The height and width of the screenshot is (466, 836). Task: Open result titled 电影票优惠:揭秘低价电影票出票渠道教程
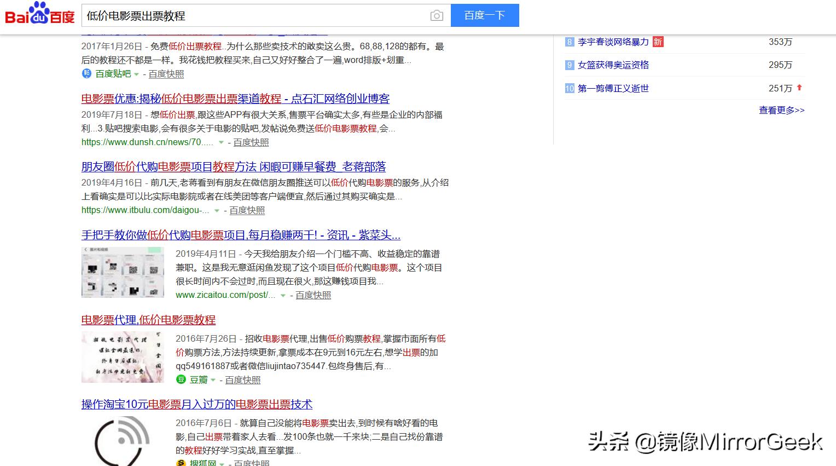(236, 99)
